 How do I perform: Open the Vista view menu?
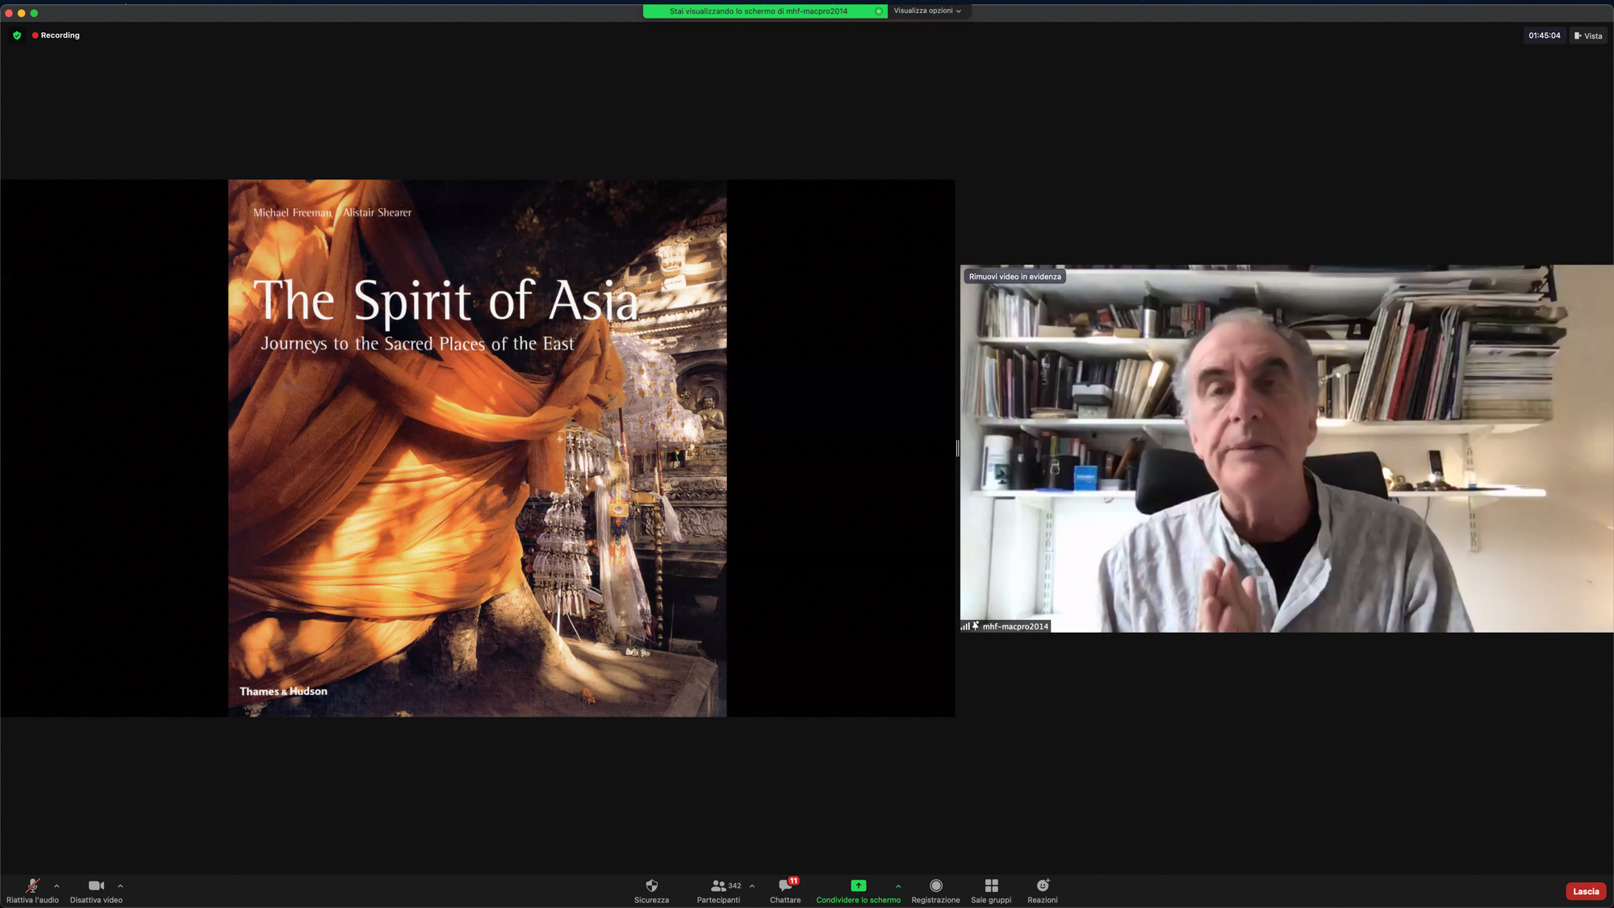point(1587,36)
